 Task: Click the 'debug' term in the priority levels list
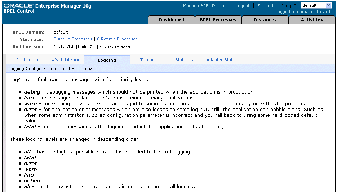(32, 92)
